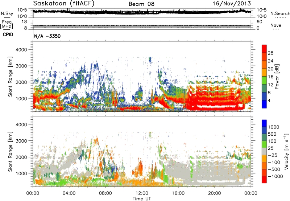Click the '08:00' time tick label
This screenshot has width=290, height=201.
coord(105,193)
